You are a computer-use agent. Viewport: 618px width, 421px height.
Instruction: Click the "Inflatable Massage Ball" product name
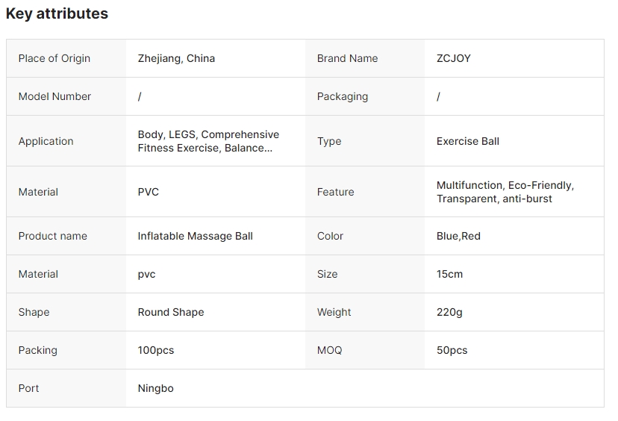[196, 236]
